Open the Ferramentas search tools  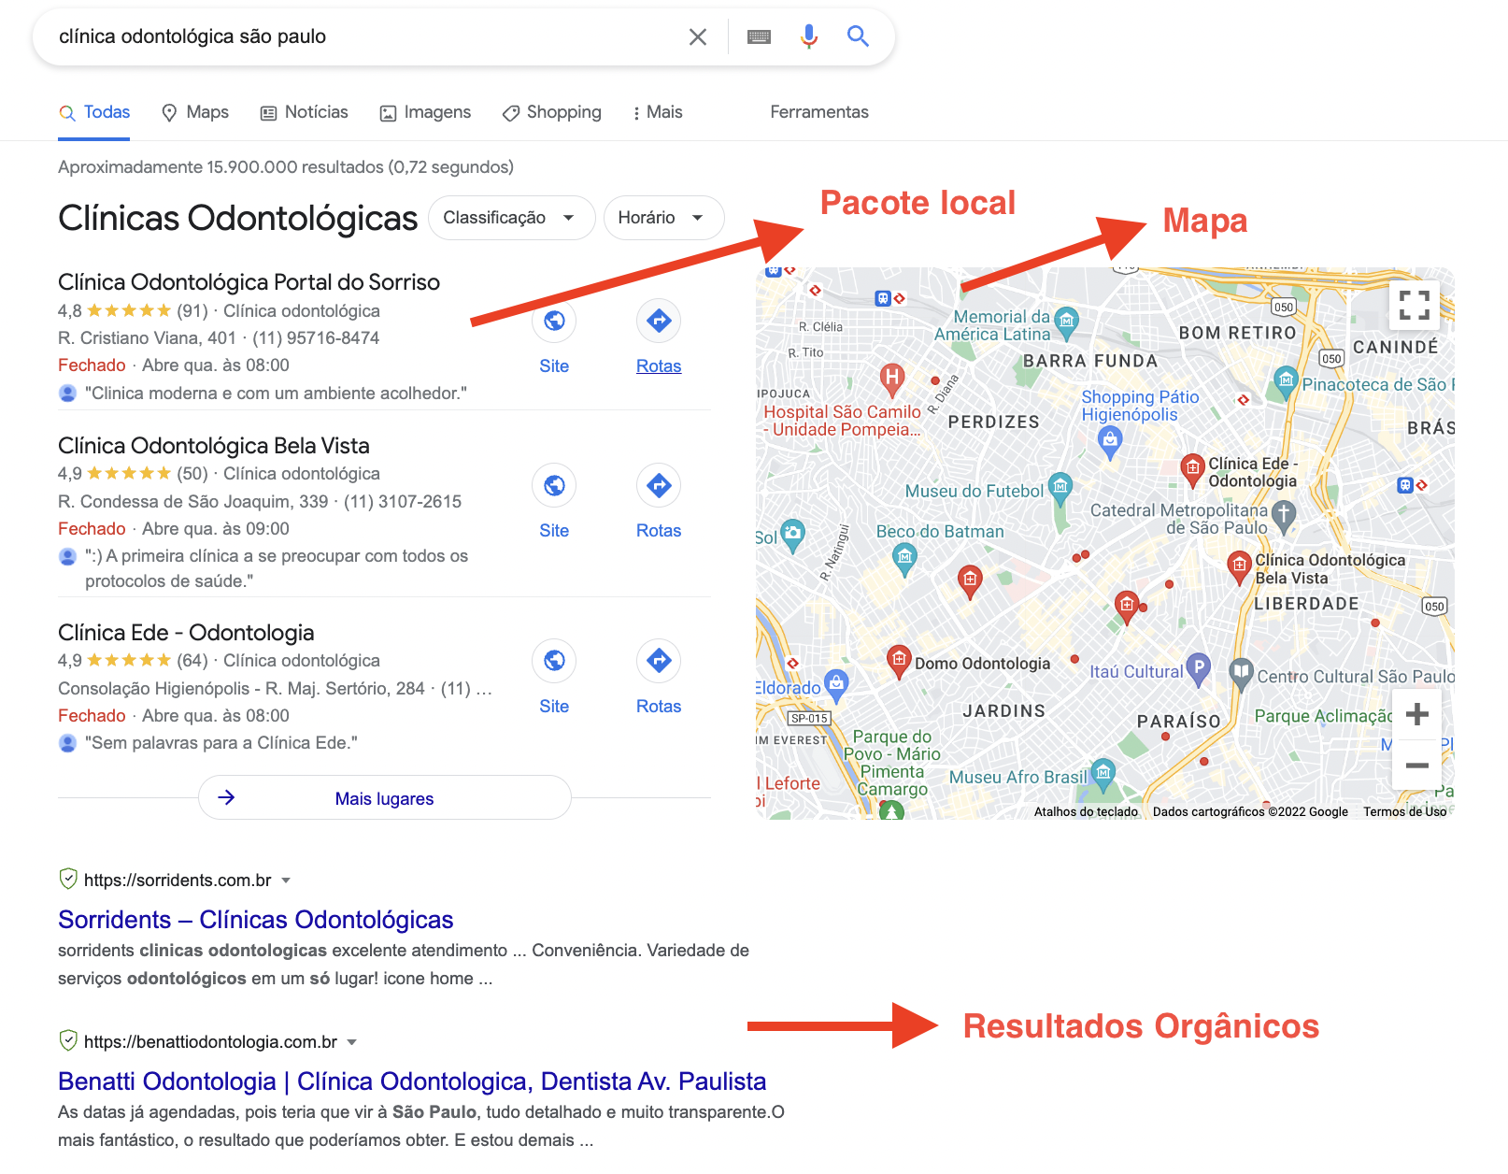click(x=819, y=112)
